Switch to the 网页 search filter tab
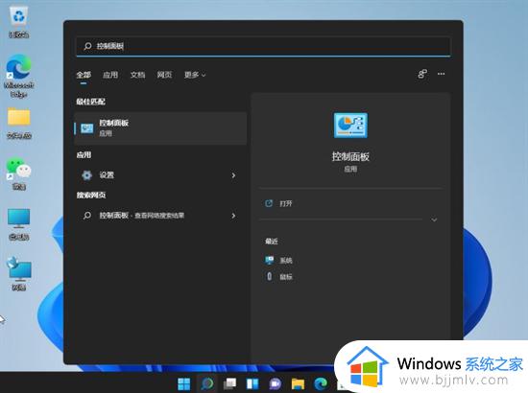528x393 pixels. [164, 75]
